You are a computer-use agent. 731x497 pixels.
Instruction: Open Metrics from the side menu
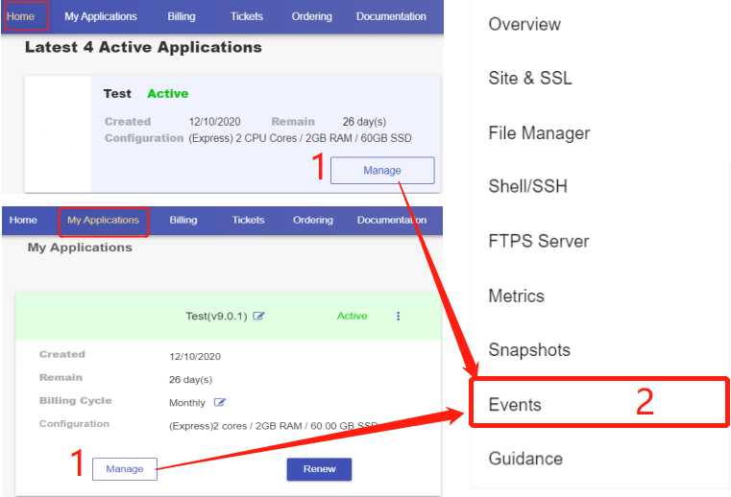516,296
